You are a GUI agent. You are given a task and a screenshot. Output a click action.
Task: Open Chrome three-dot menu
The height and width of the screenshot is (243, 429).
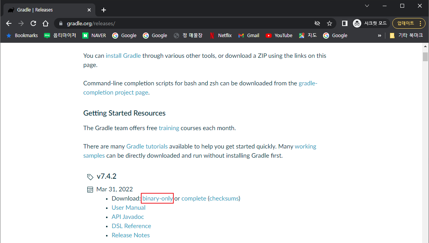point(421,23)
